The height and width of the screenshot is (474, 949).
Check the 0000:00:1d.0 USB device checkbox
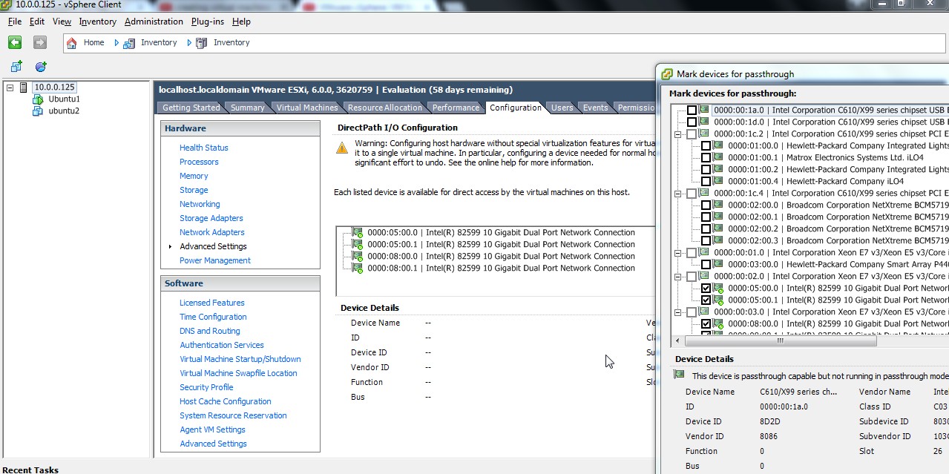pos(692,122)
